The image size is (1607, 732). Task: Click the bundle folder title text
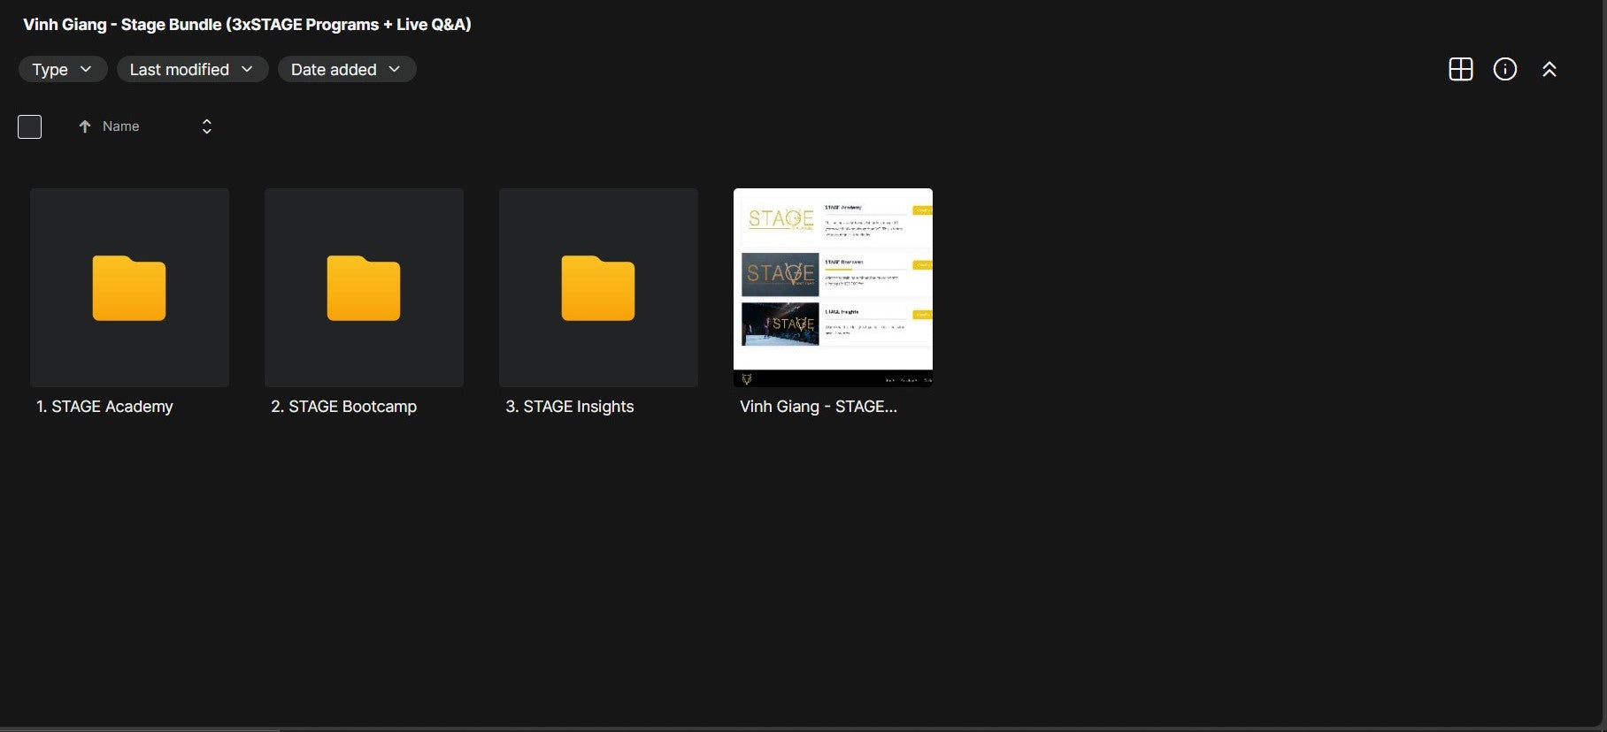[x=247, y=25]
